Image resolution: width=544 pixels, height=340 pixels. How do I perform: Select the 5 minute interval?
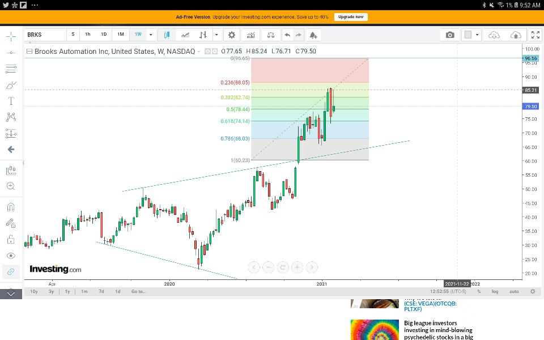point(73,35)
